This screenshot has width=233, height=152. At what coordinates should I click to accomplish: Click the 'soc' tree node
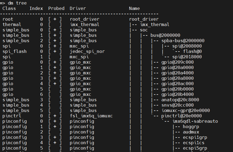click(144, 30)
